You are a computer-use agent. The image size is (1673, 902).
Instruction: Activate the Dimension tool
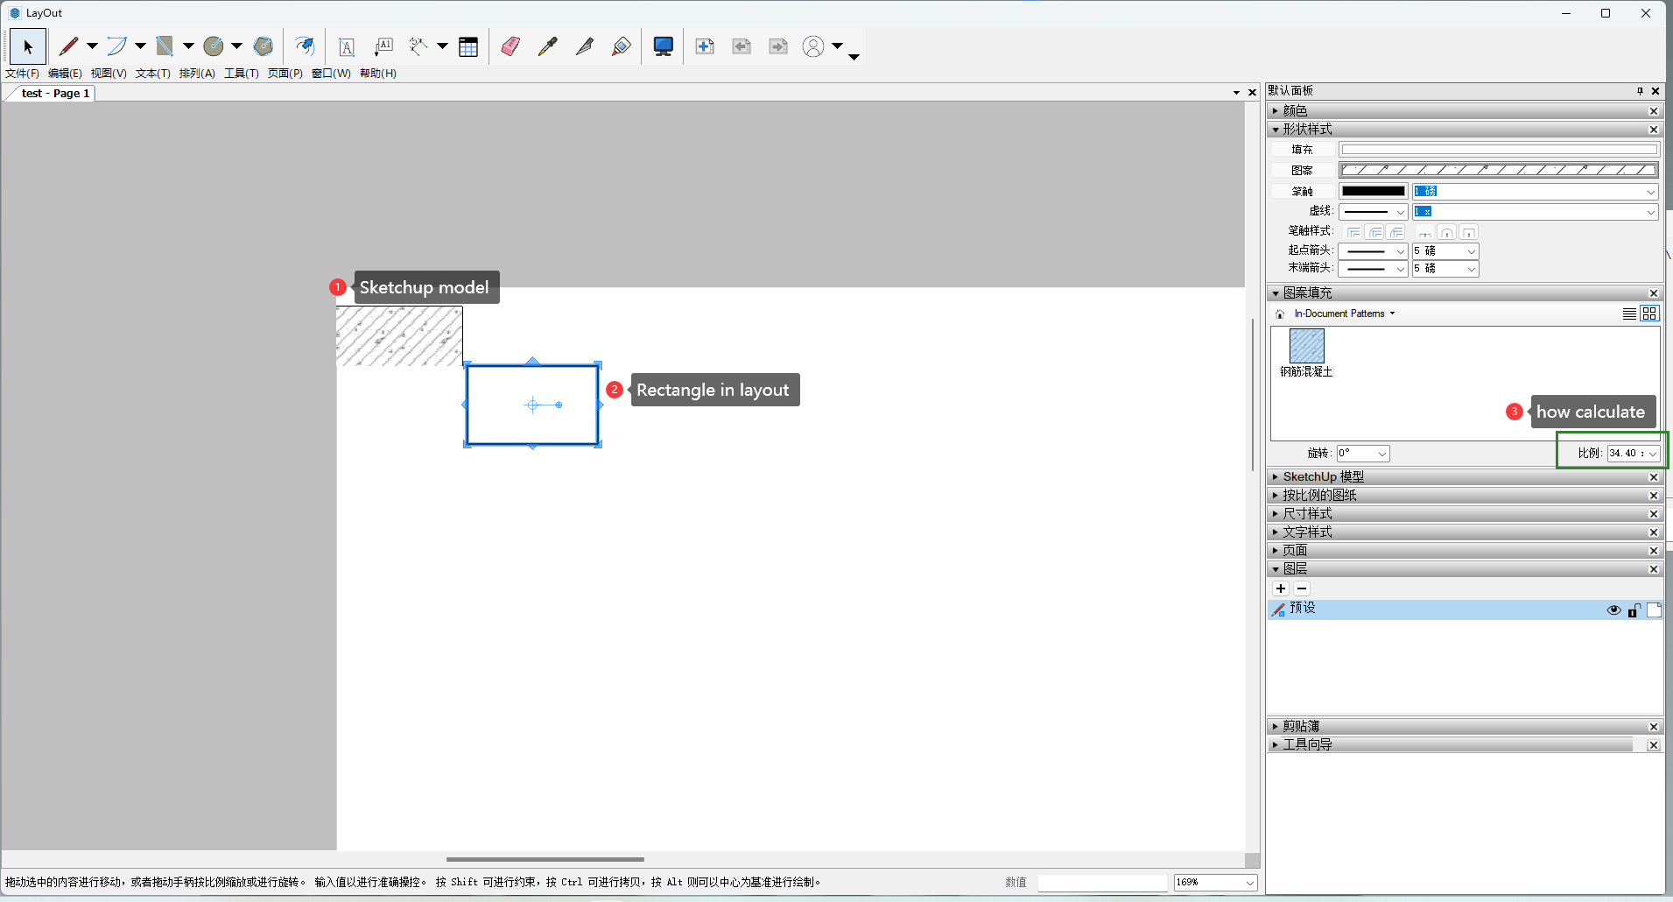click(x=418, y=46)
